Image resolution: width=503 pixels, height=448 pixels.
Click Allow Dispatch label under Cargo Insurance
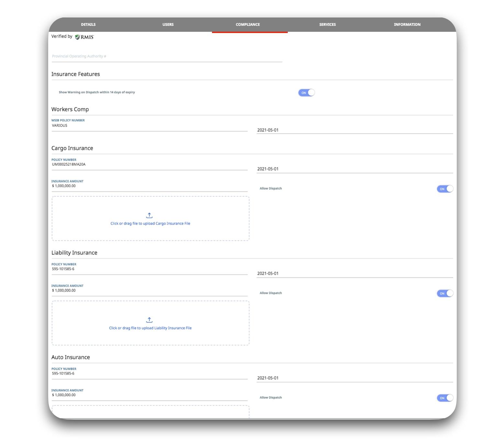pos(271,188)
